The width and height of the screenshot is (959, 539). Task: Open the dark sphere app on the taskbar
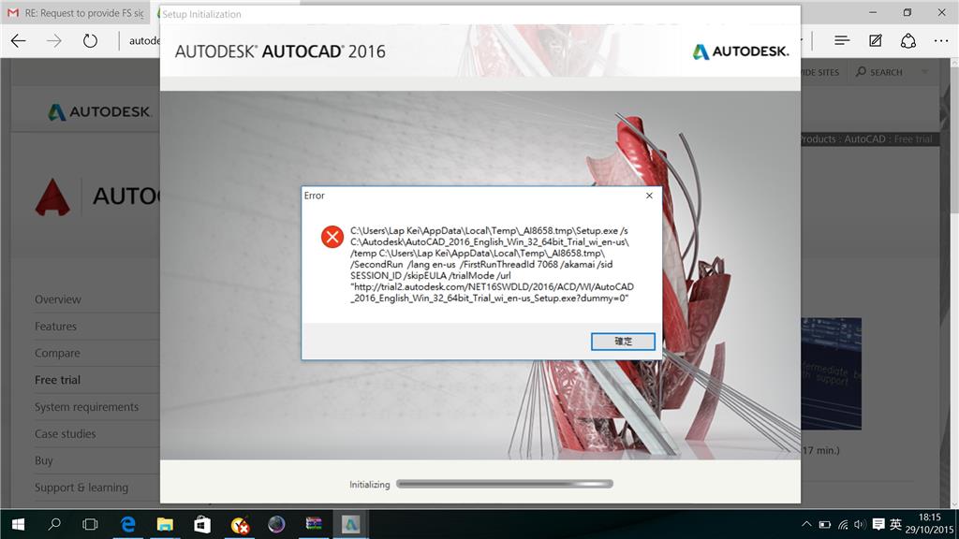(x=276, y=524)
